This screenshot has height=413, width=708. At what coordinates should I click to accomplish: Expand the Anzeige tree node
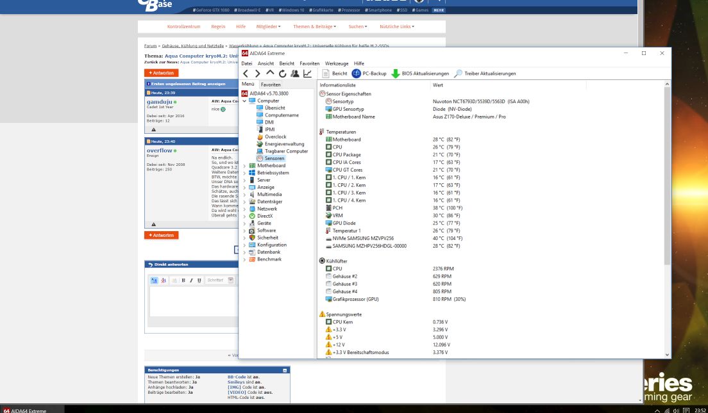(244, 188)
